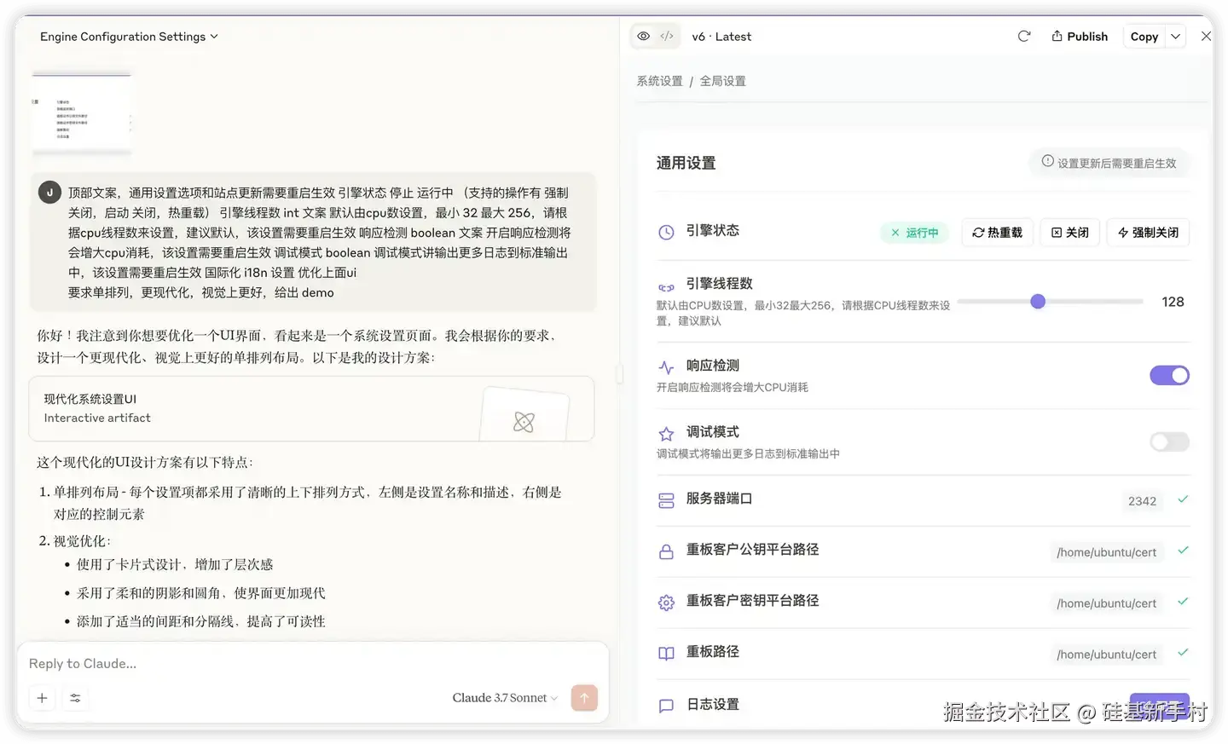
Task: Expand the Engine Configuration Settings dropdown
Action: 128,36
